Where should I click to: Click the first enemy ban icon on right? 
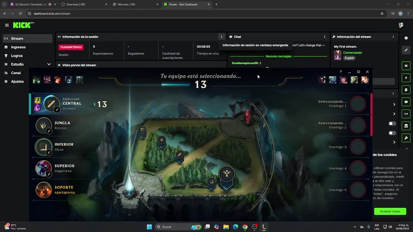coord(322,80)
